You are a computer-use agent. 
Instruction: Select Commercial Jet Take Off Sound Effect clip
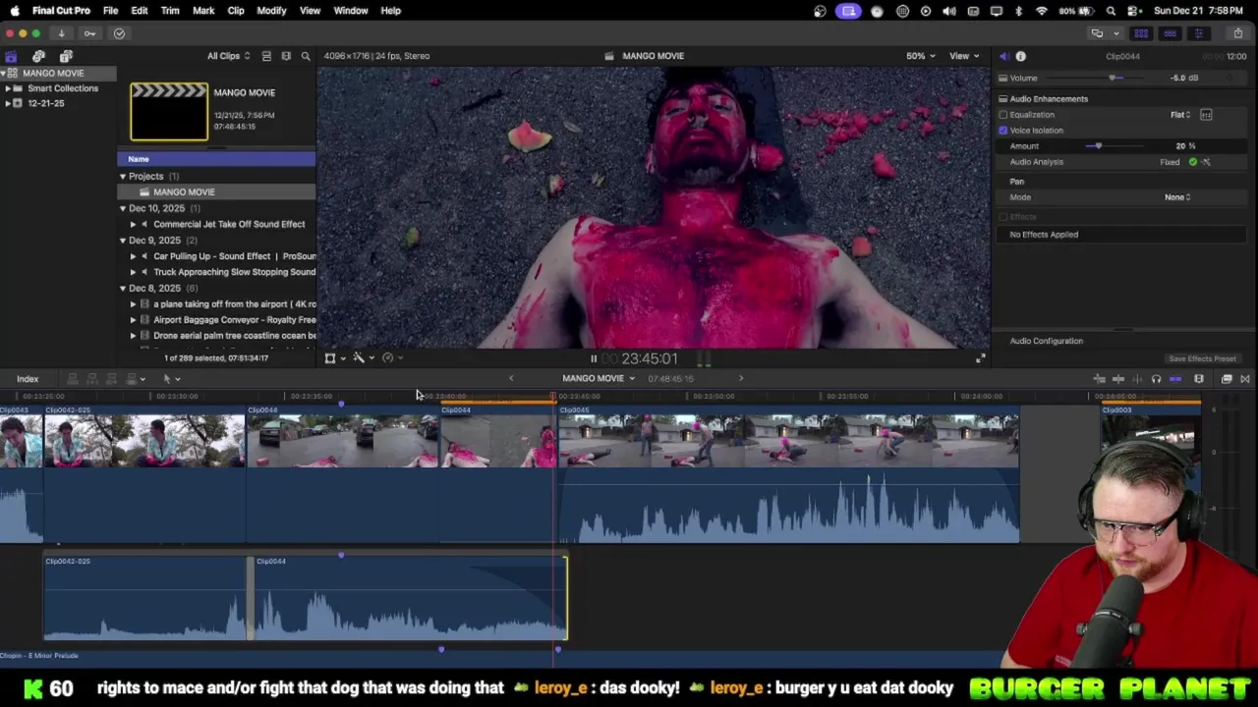click(x=229, y=224)
